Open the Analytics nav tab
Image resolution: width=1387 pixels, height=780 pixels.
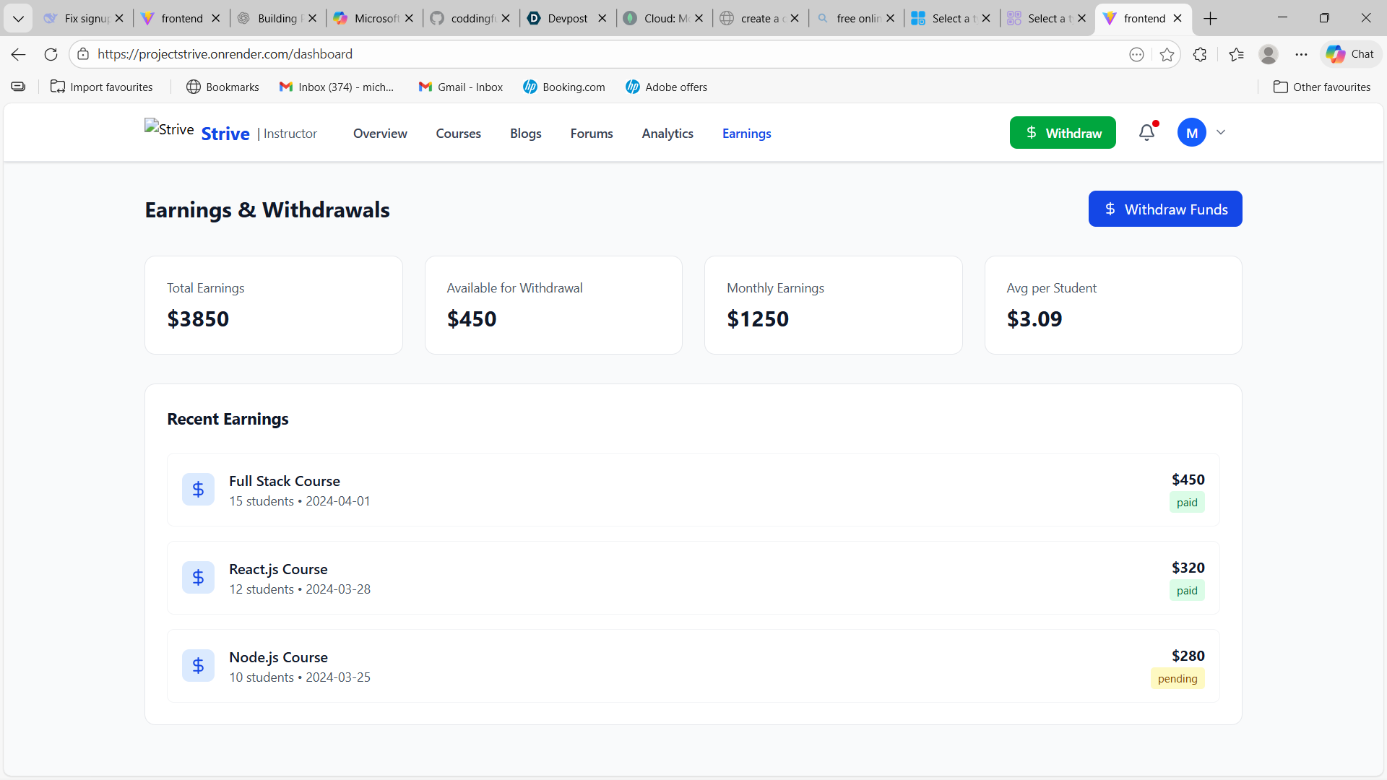pos(667,134)
